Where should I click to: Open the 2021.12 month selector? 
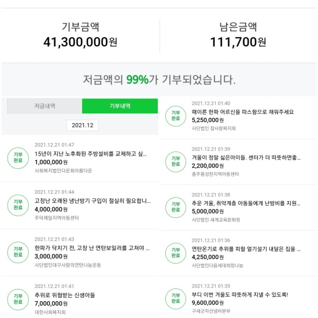click(83, 125)
